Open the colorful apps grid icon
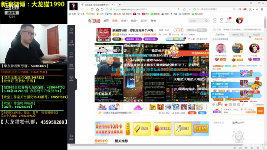 click(240, 9)
